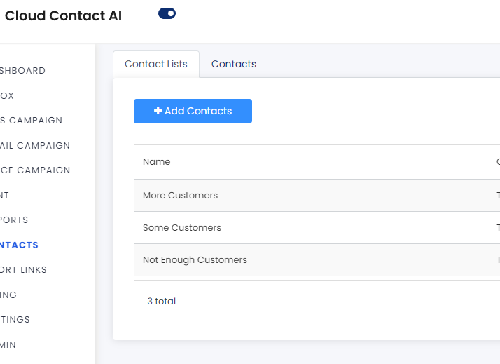Click the Not Enough Customers row
Image resolution: width=500 pixels, height=364 pixels.
[195, 260]
